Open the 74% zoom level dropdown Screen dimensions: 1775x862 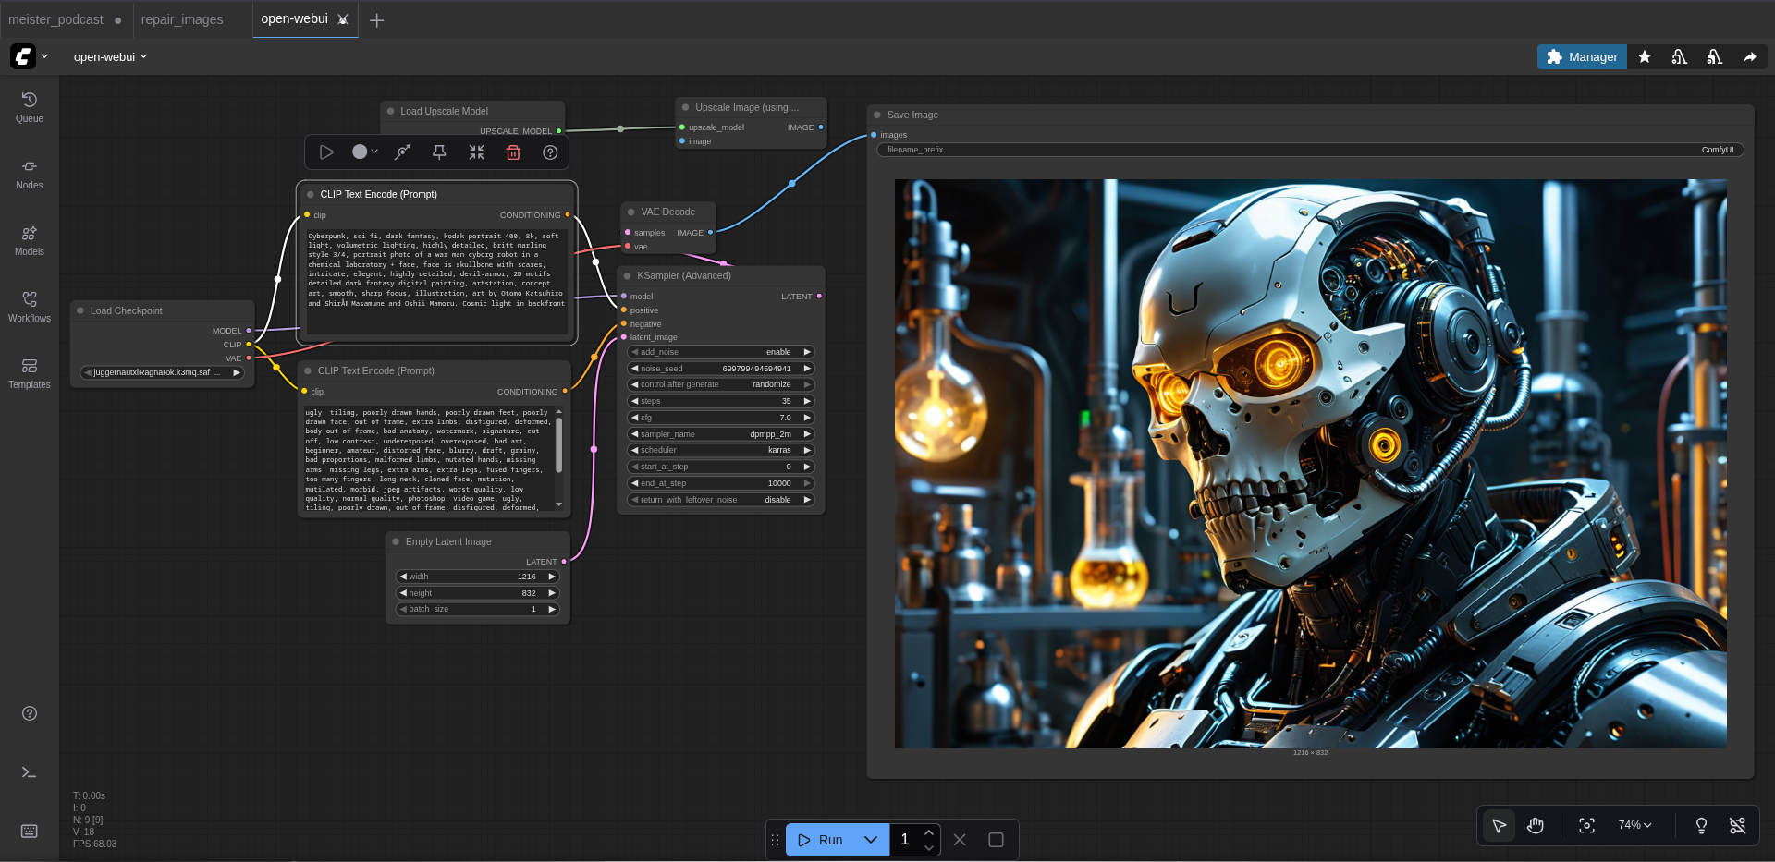coord(1634,825)
